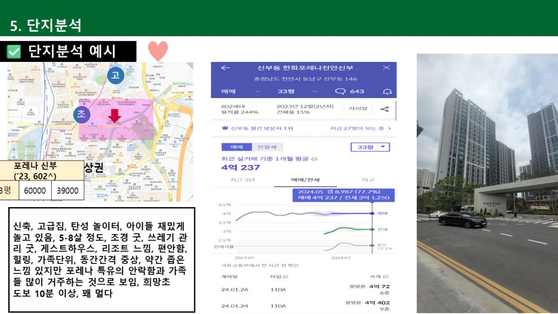Open the 지금 27명이 보는 중 link

(361, 129)
